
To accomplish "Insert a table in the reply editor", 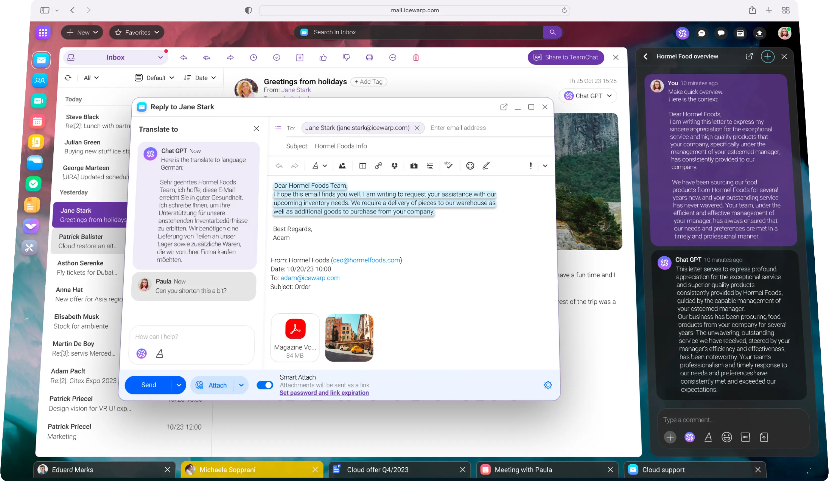I will pos(363,166).
